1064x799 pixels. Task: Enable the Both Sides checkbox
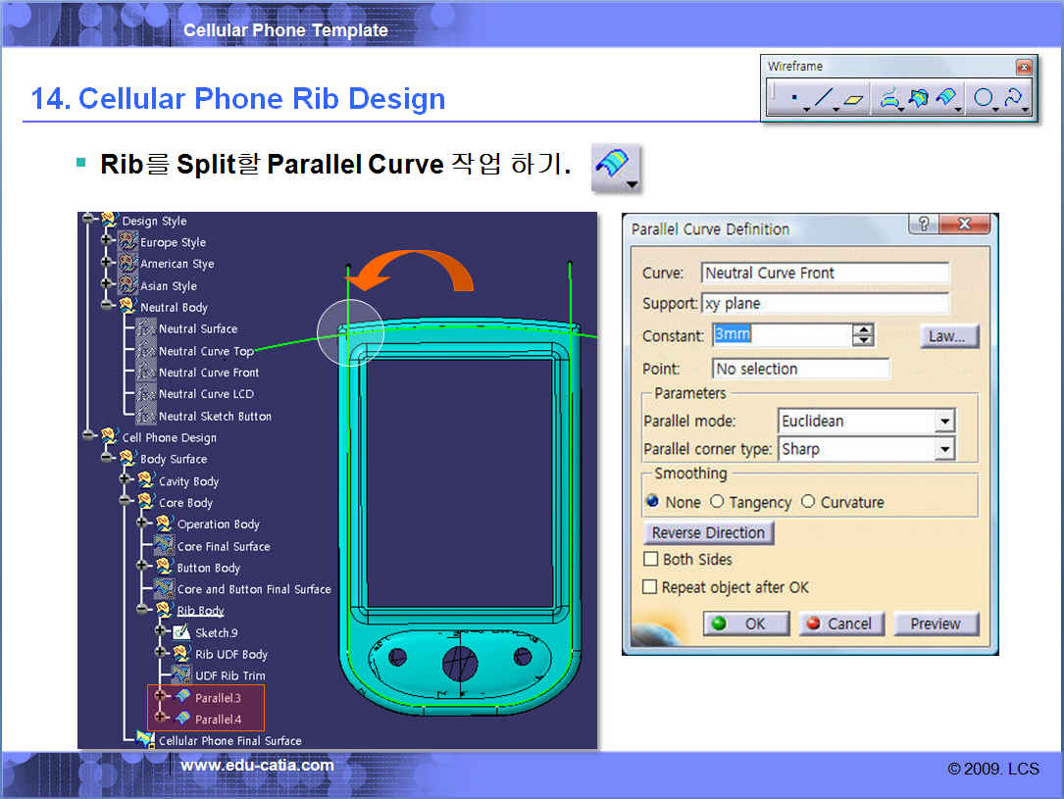point(650,559)
